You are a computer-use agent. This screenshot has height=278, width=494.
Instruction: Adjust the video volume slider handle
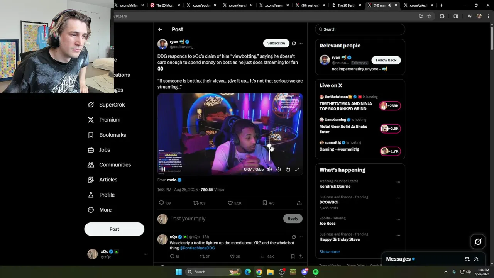pos(269,146)
